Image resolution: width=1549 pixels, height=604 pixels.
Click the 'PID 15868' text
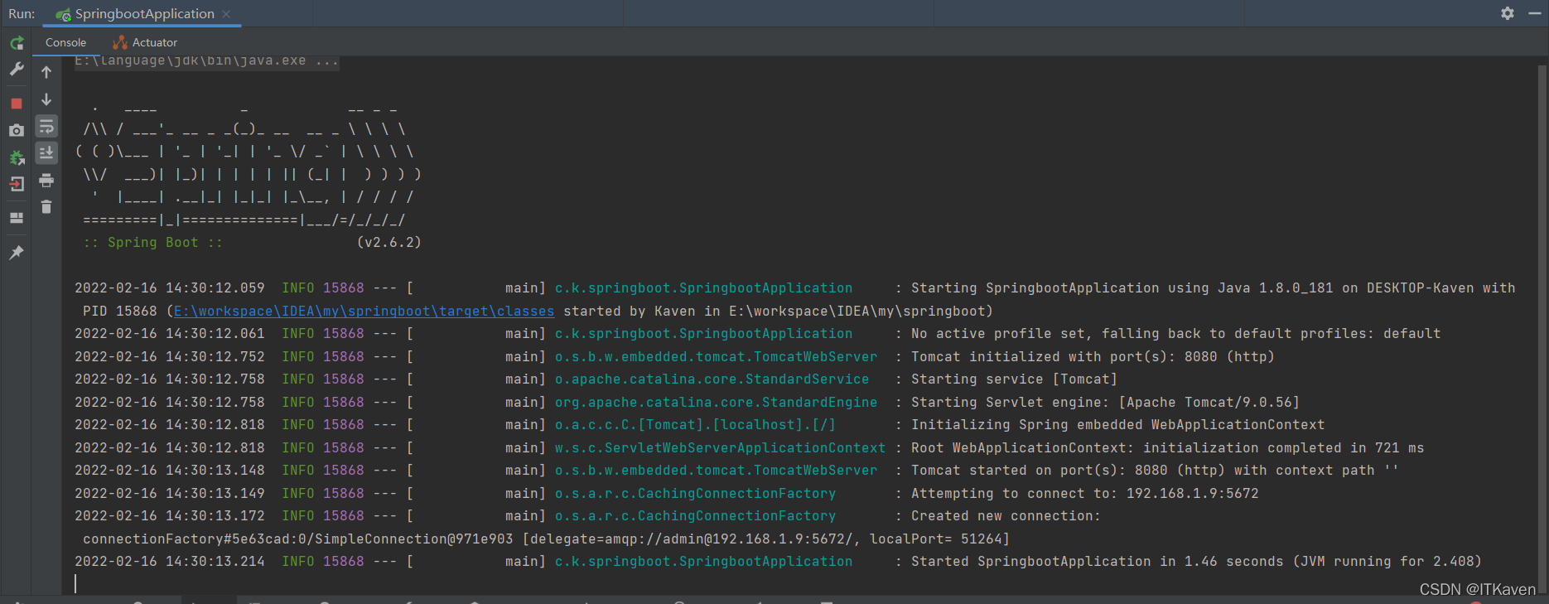119,312
